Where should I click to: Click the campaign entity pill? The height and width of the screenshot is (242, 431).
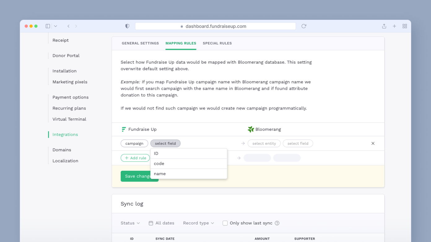[x=134, y=144]
